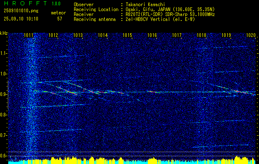Click the 1019 time axis marker
Screen dimensions: 259x164
(x=226, y=35)
